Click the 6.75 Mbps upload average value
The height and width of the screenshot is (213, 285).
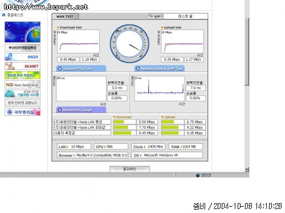pos(195,122)
